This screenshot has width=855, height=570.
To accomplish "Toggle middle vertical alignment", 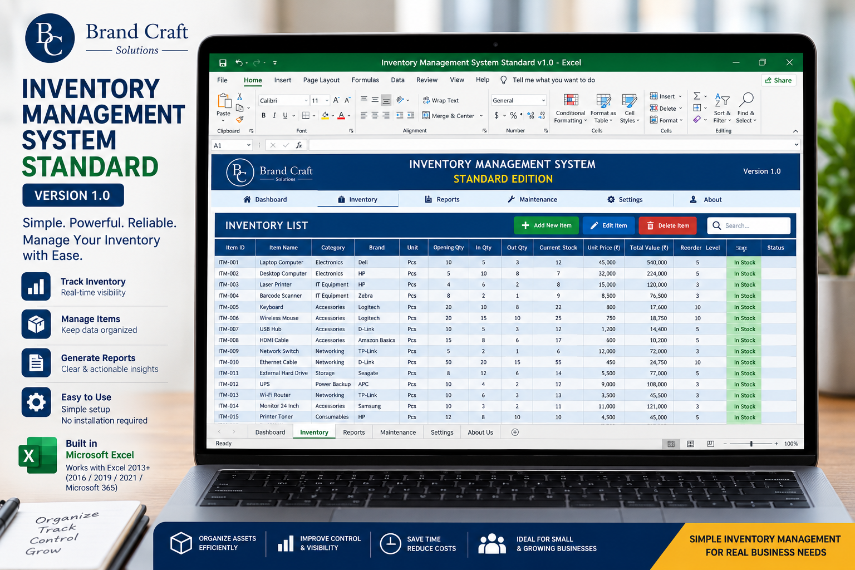I will (375, 100).
